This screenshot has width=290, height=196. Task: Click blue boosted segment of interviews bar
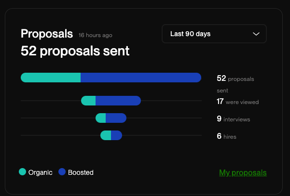click(116, 118)
